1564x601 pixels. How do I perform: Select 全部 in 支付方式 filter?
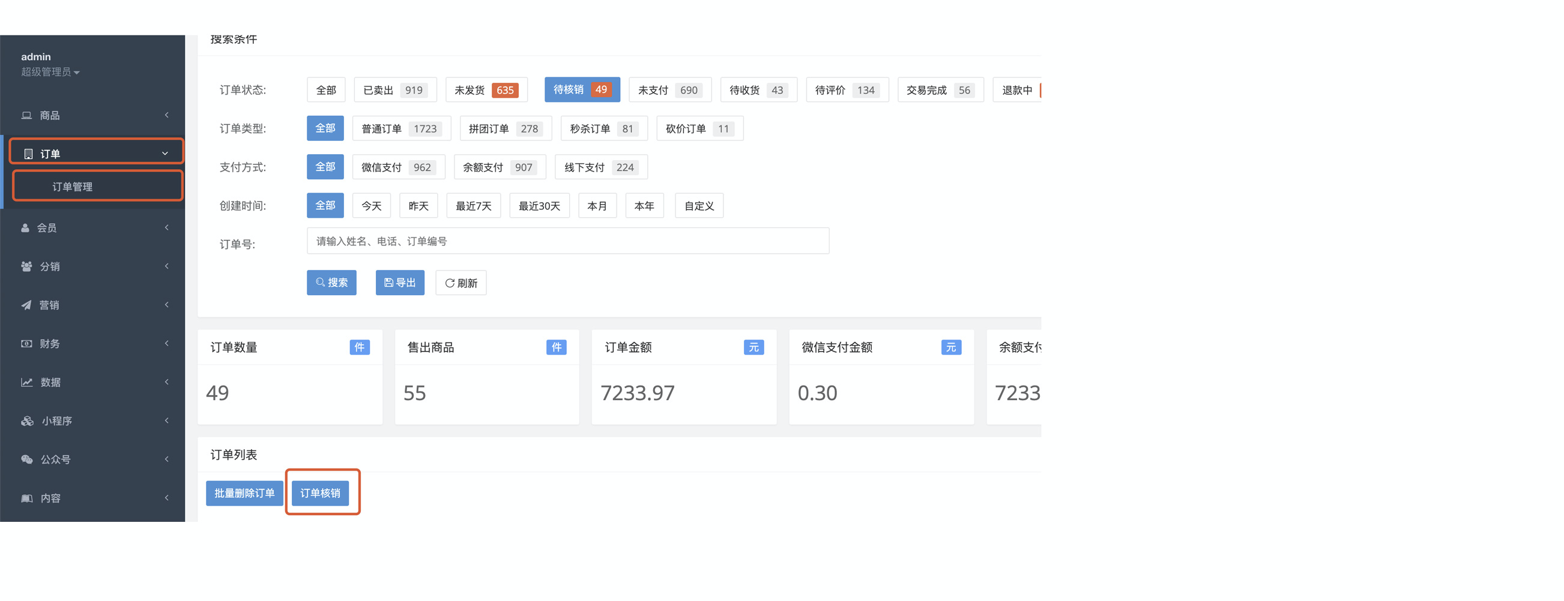[x=325, y=167]
